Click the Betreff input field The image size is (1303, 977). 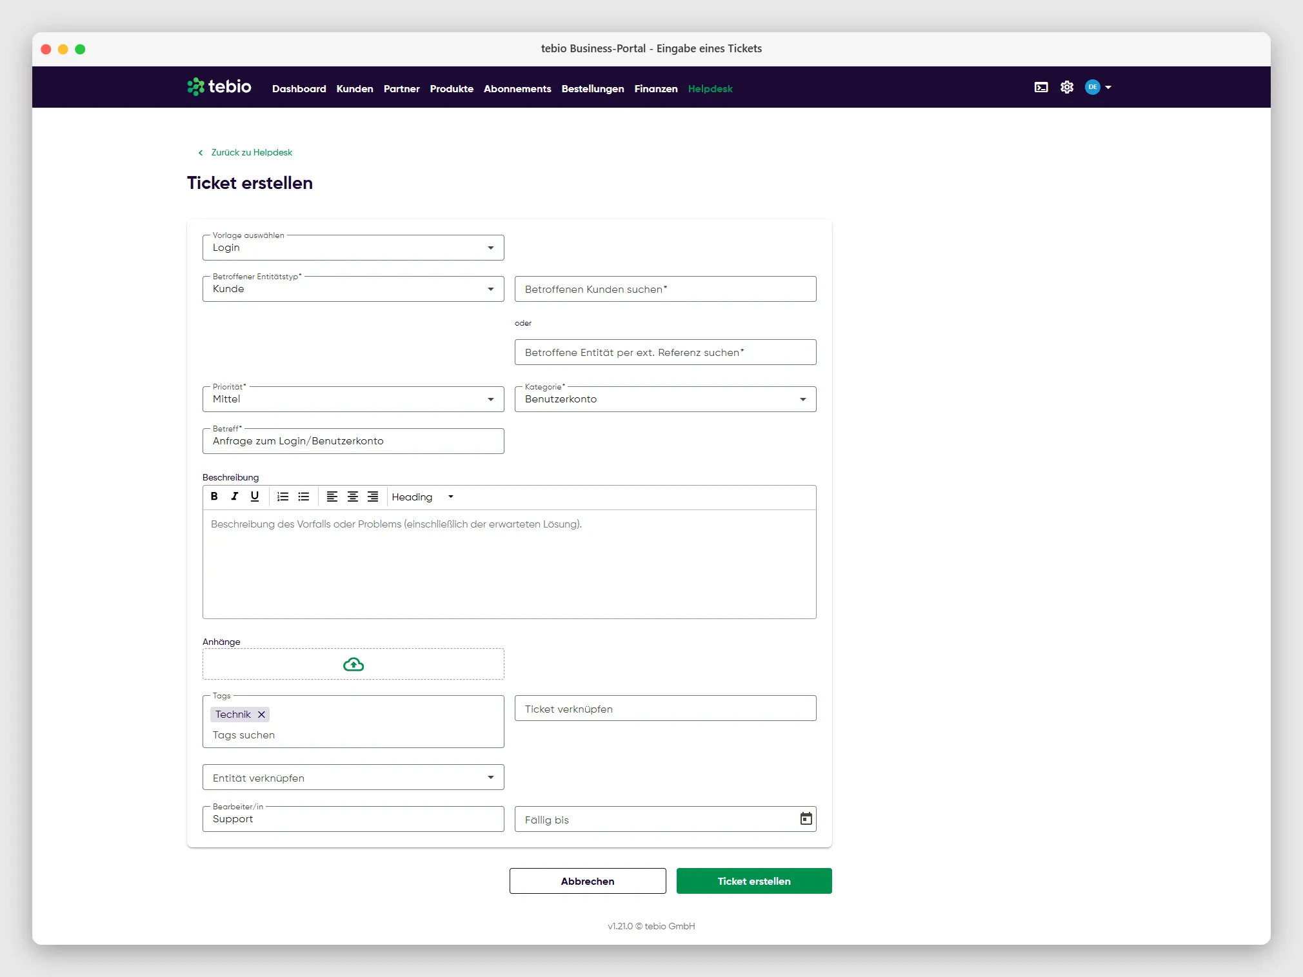coord(353,441)
